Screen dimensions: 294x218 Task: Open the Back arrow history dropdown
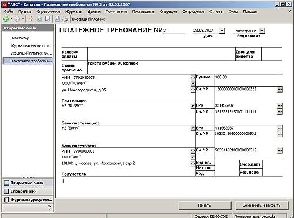click(11, 19)
